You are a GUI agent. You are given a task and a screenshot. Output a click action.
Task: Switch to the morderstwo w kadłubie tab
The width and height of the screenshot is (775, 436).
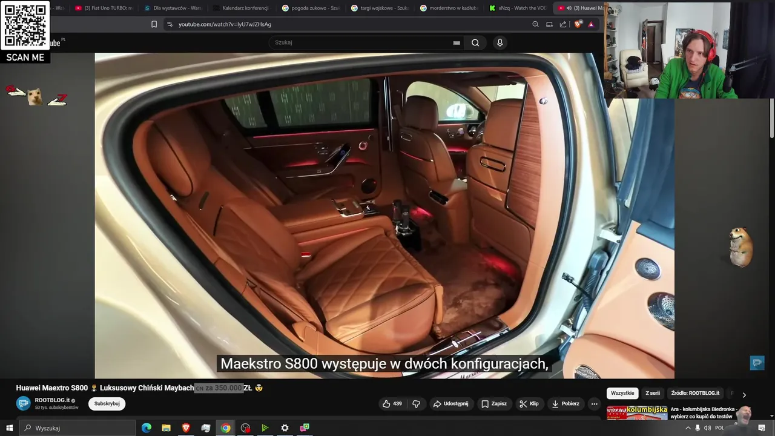coord(449,8)
